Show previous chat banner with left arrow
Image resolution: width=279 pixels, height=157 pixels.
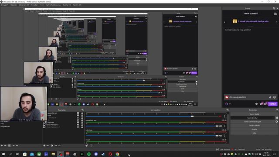coord(225,22)
